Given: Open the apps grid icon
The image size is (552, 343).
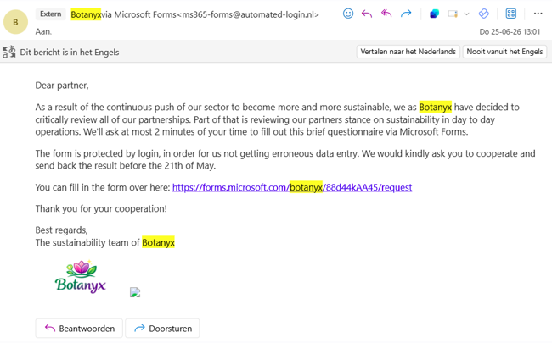Looking at the screenshot, I should click(510, 14).
